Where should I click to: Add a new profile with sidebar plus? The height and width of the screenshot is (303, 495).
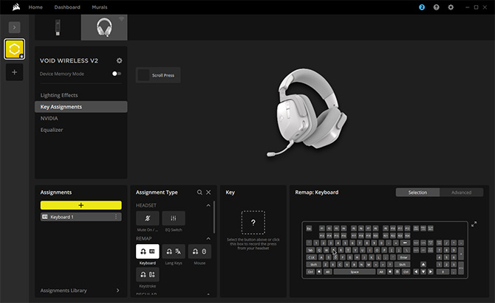click(15, 72)
